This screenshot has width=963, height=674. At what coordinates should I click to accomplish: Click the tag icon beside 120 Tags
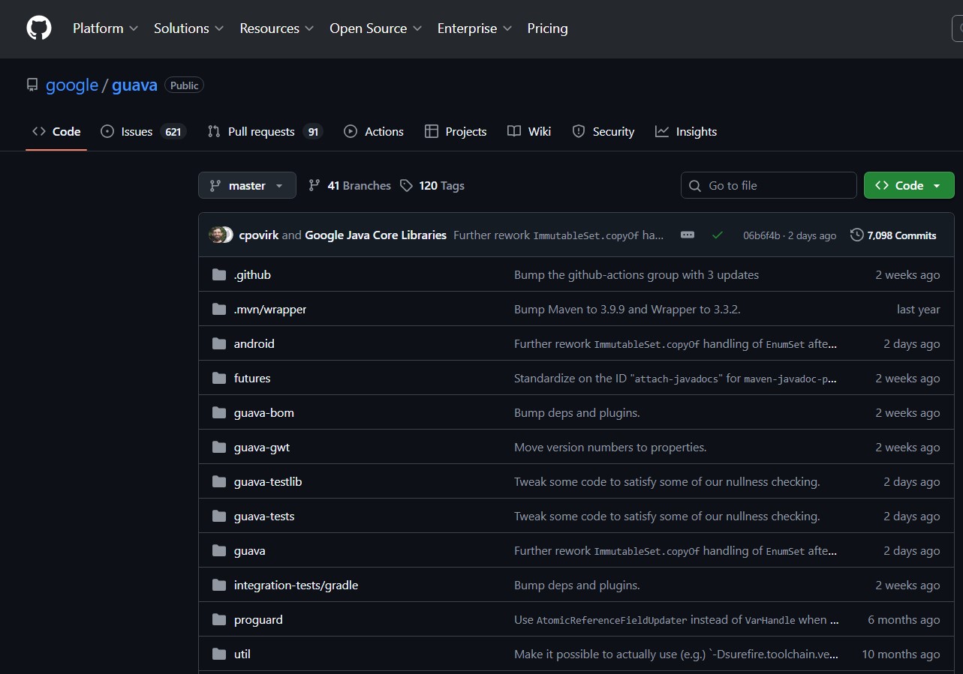point(406,186)
